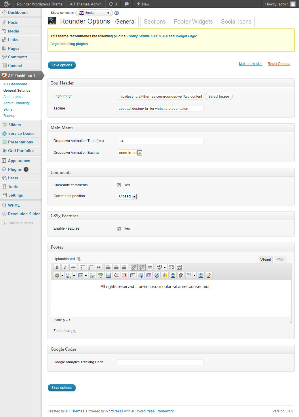This screenshot has width=299, height=417.
Task: Switch to the Sections tab
Action: point(155,22)
